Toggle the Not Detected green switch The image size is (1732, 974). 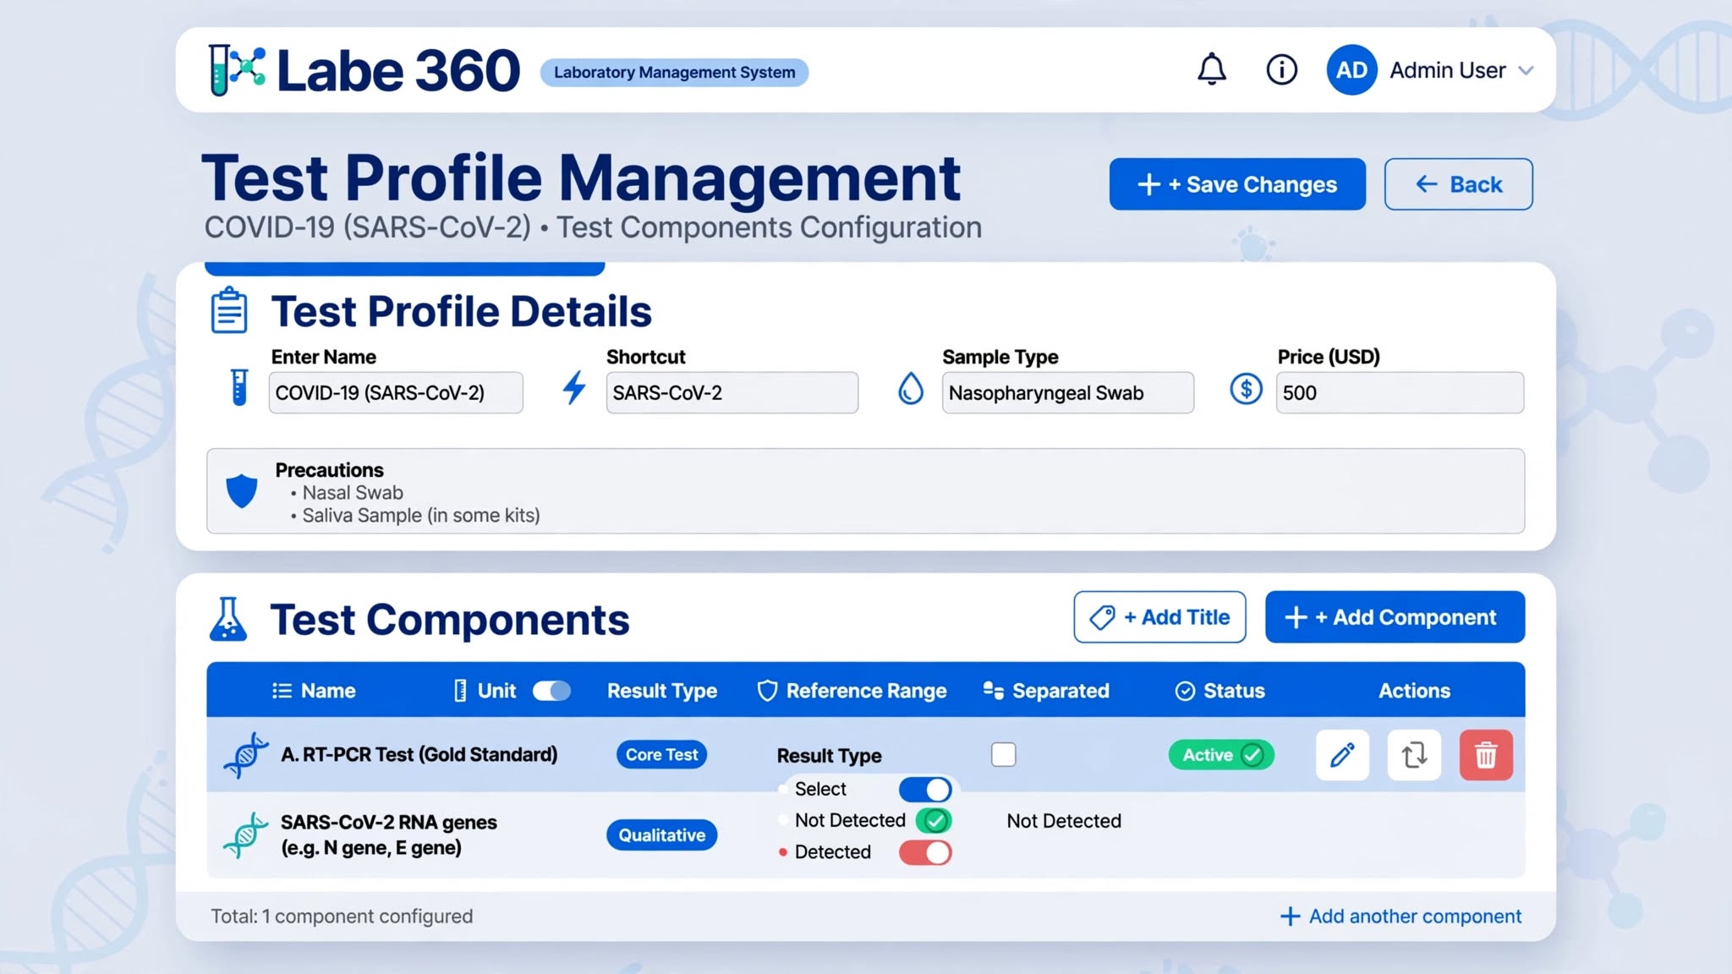pyautogui.click(x=934, y=820)
